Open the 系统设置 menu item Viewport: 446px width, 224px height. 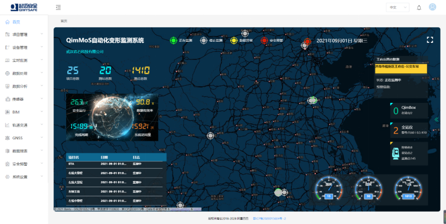(24, 177)
